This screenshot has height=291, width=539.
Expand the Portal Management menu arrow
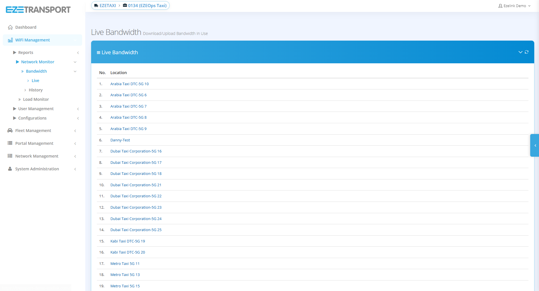(75, 143)
